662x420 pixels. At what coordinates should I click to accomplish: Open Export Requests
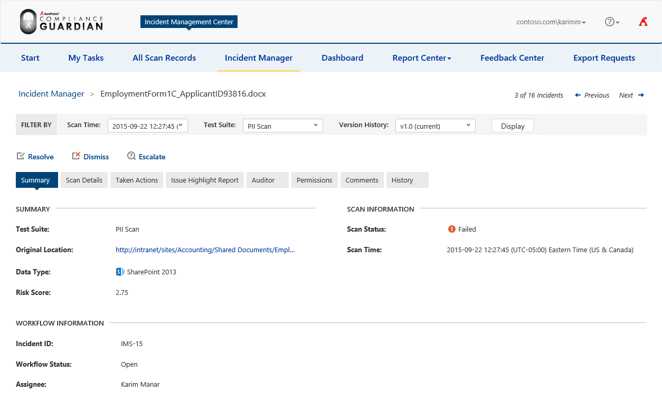(x=604, y=58)
